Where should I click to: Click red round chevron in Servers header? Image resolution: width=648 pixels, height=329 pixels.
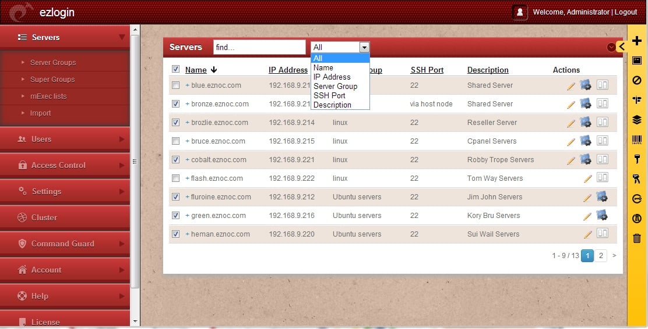click(x=611, y=48)
